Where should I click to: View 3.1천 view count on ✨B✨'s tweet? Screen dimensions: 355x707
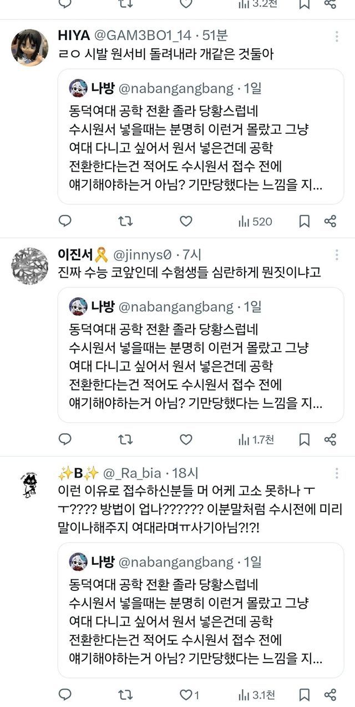256,694
